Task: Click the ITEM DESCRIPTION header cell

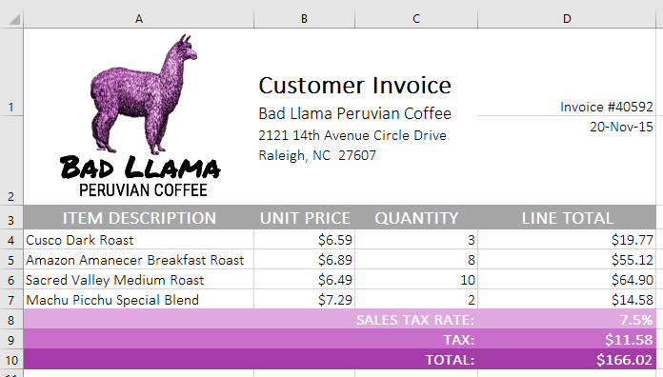Action: coord(139,218)
